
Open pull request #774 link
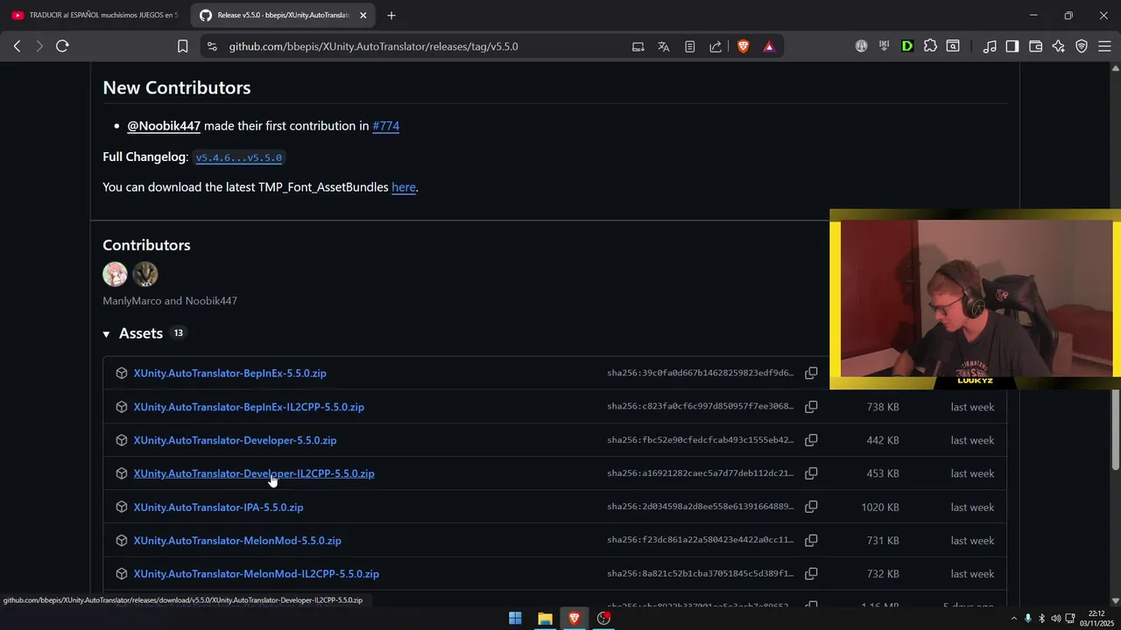pyautogui.click(x=385, y=126)
